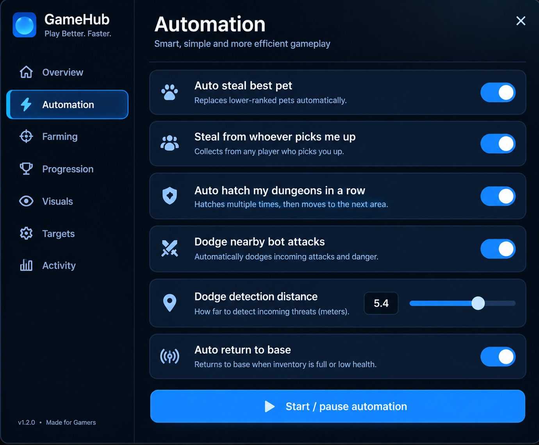Click 'Collects from any player who picks you up.' text
This screenshot has height=445, width=539.
coord(269,151)
